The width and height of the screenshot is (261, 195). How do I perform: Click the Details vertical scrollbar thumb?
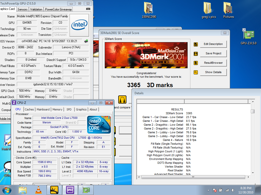(x=253, y=111)
